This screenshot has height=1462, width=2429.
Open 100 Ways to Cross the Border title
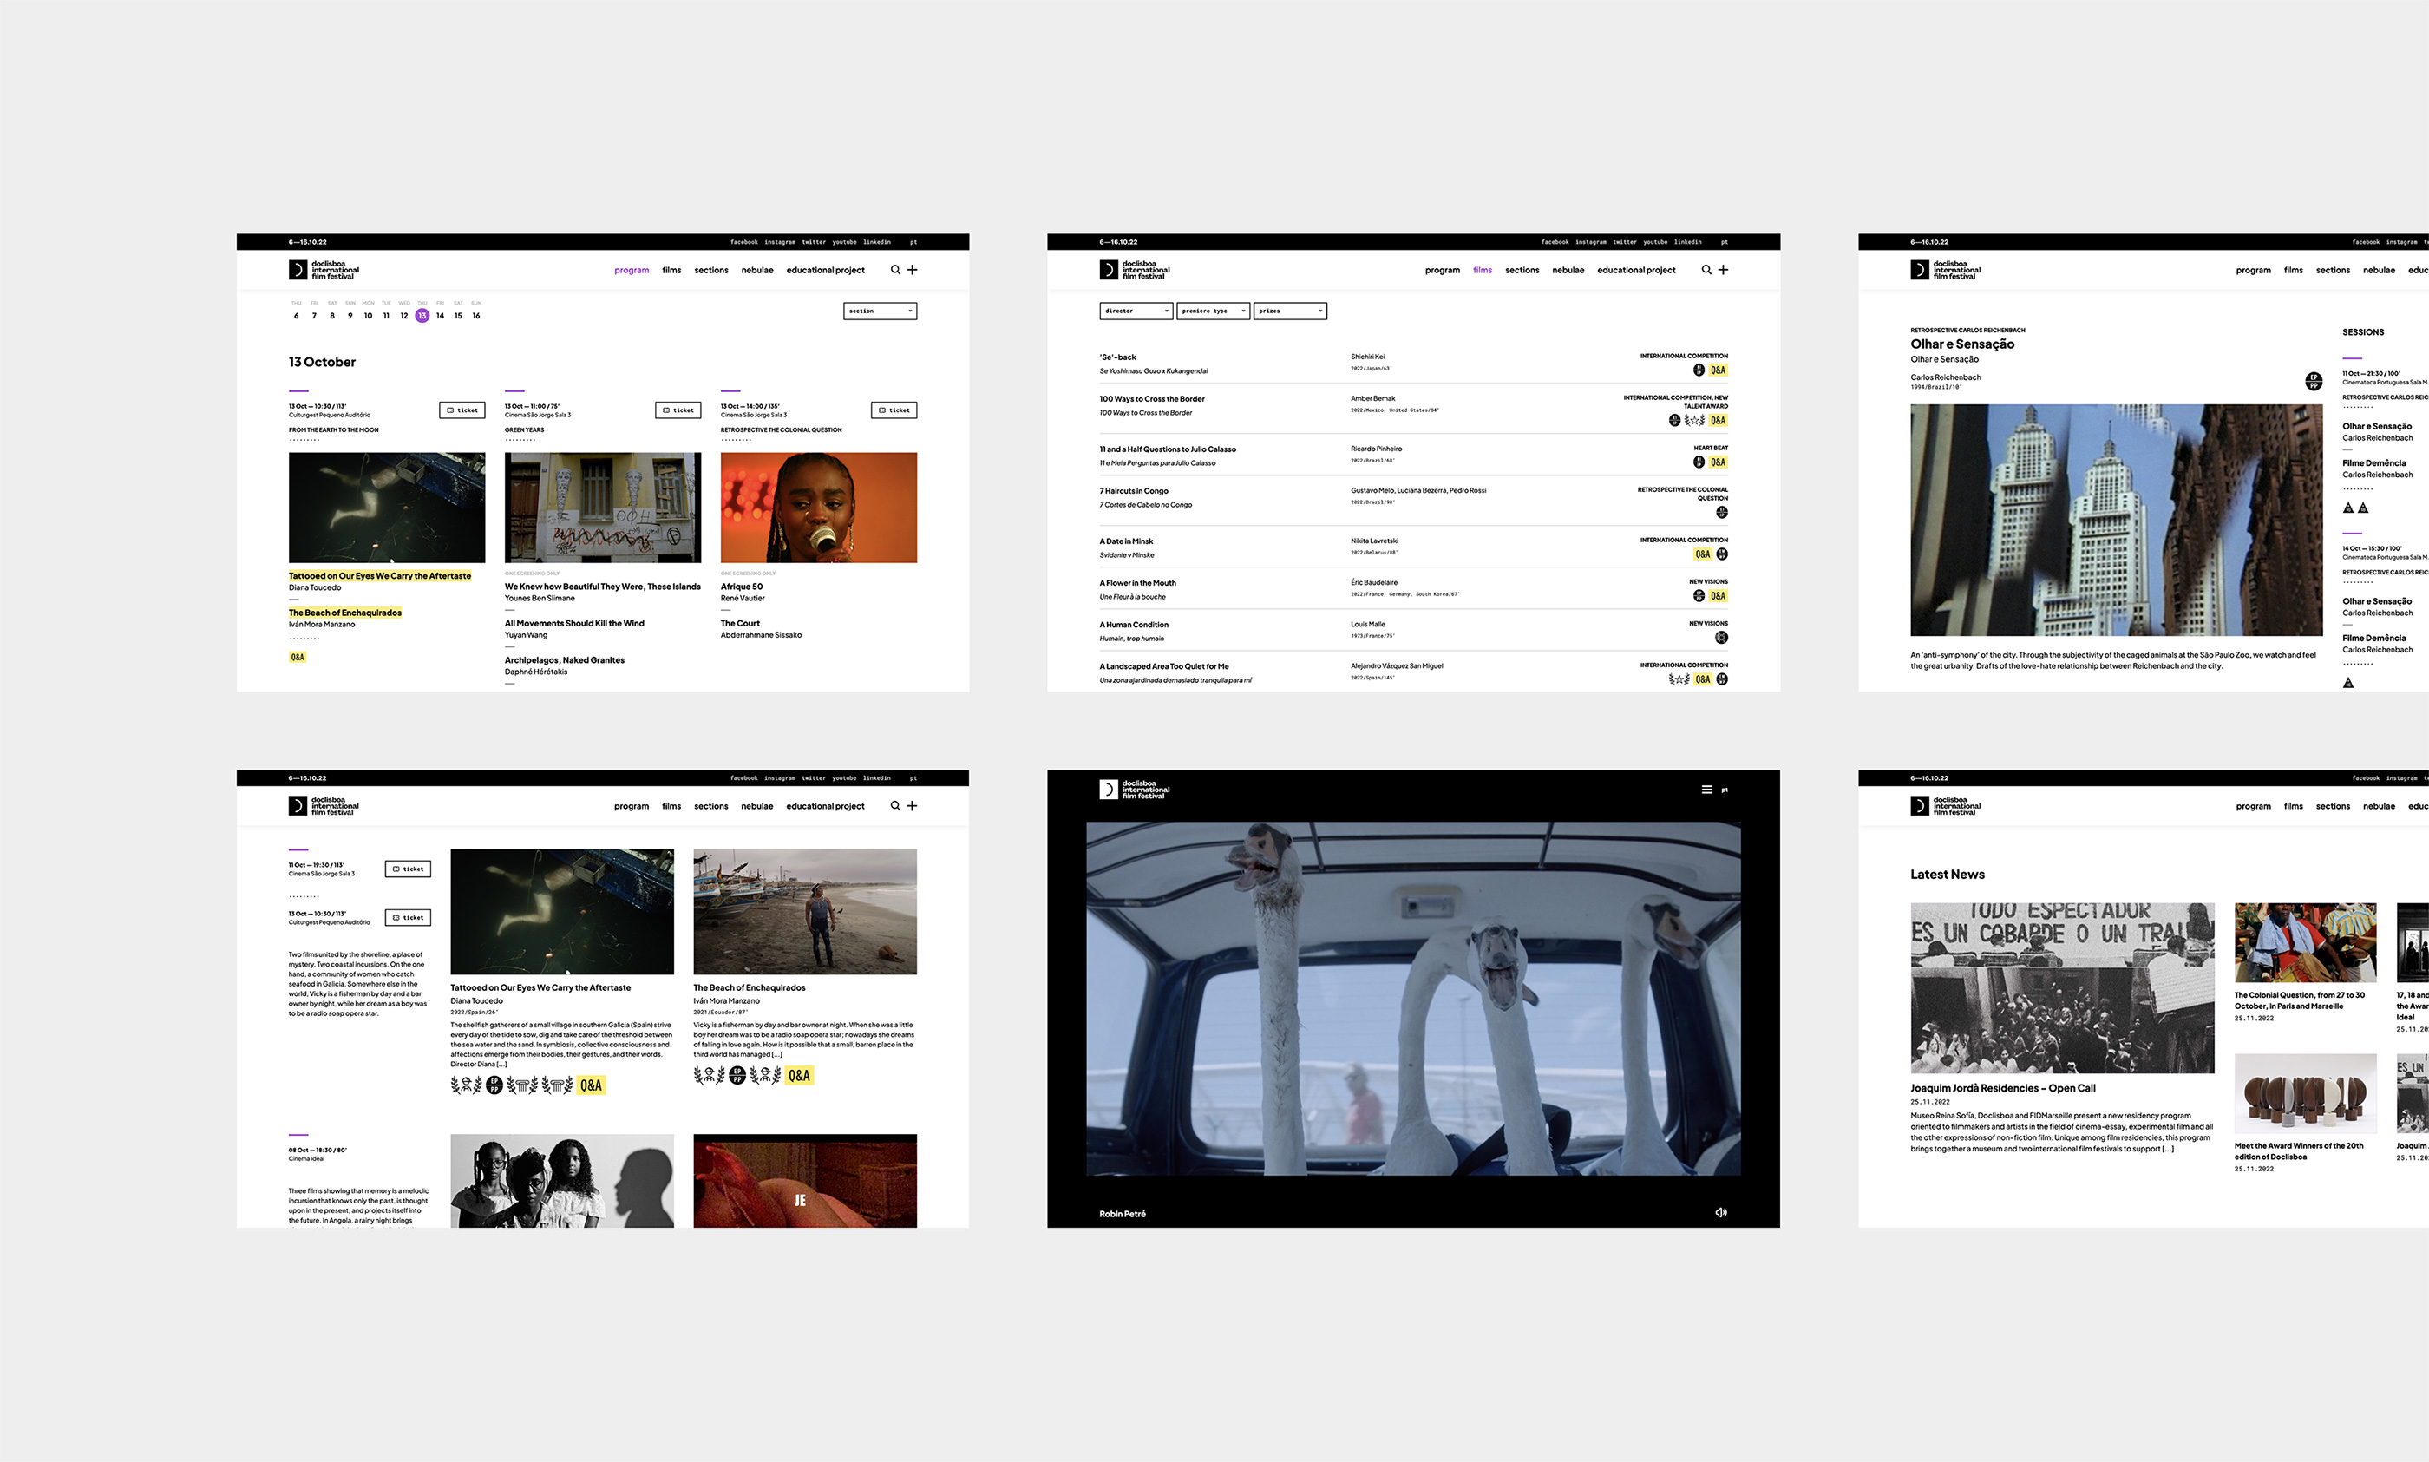[x=1151, y=399]
